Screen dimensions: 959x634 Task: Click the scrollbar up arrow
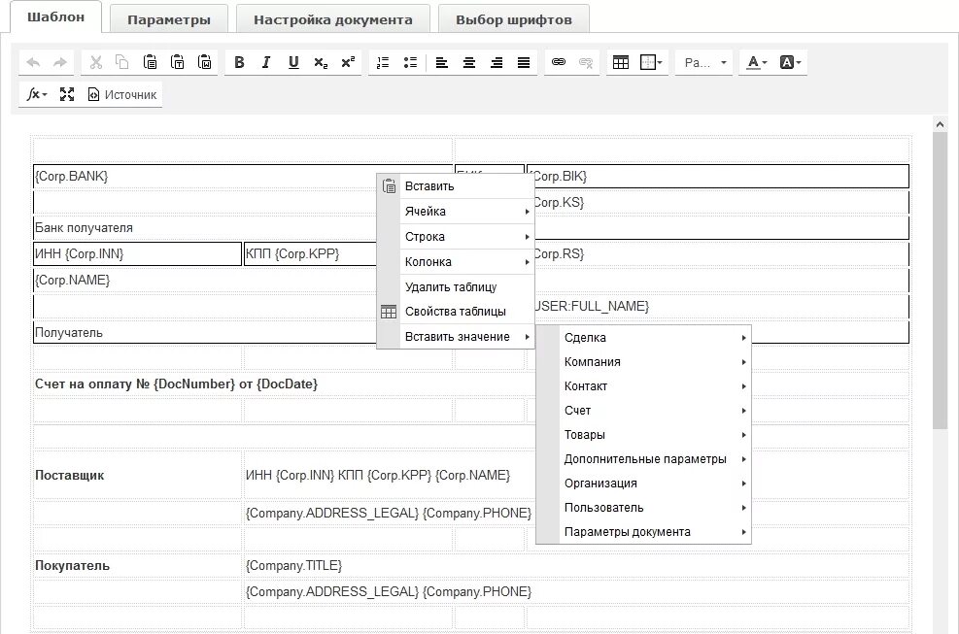(x=940, y=124)
